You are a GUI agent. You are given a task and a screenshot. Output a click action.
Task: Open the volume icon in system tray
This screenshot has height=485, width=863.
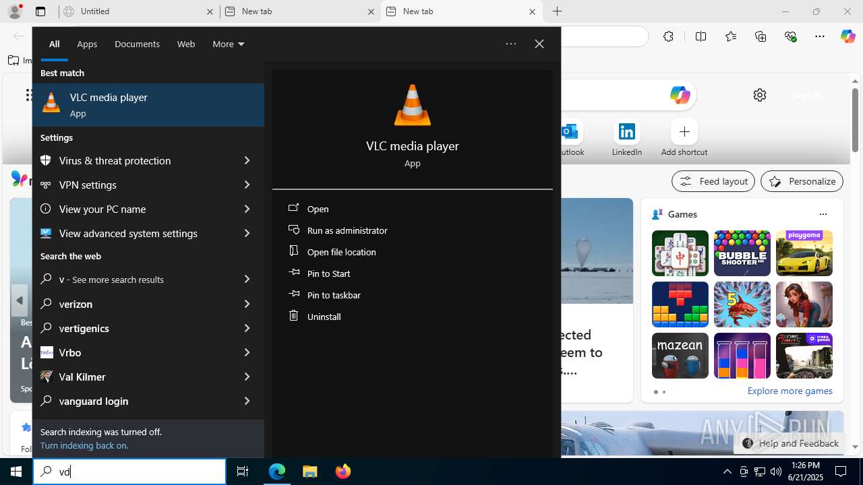tap(776, 472)
